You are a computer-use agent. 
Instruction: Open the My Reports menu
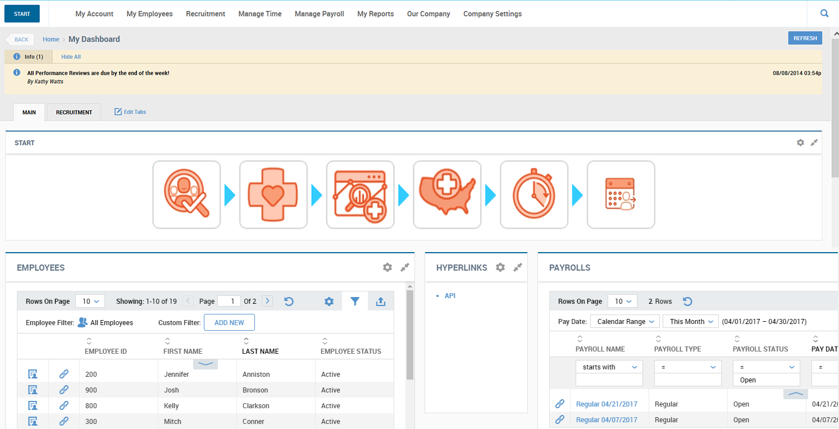point(376,13)
